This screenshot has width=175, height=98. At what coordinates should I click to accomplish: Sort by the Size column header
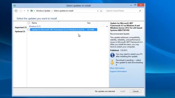pyautogui.click(x=89, y=23)
